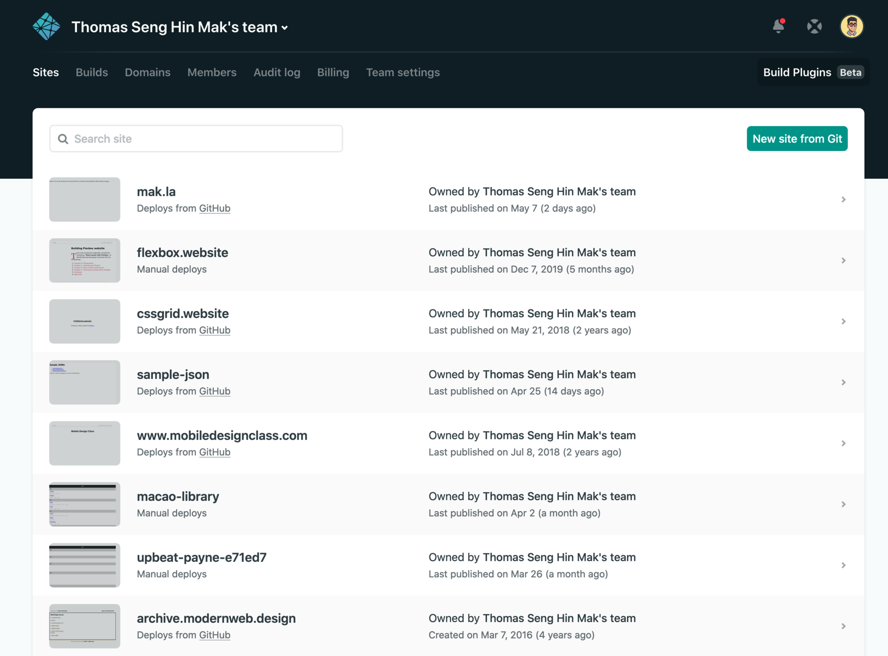Click the chevron on the macao-library row
Image resolution: width=888 pixels, height=656 pixels.
click(x=844, y=504)
